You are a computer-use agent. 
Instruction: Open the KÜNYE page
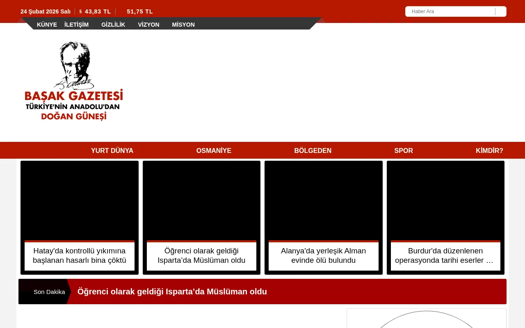[47, 25]
